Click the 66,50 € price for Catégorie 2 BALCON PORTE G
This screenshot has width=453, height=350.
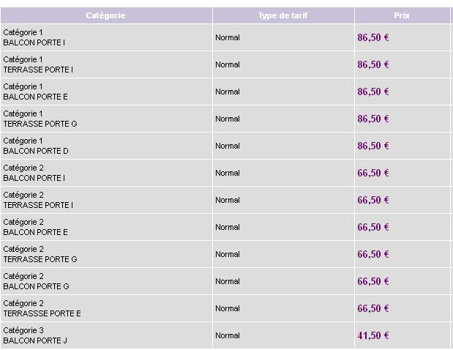coord(373,281)
